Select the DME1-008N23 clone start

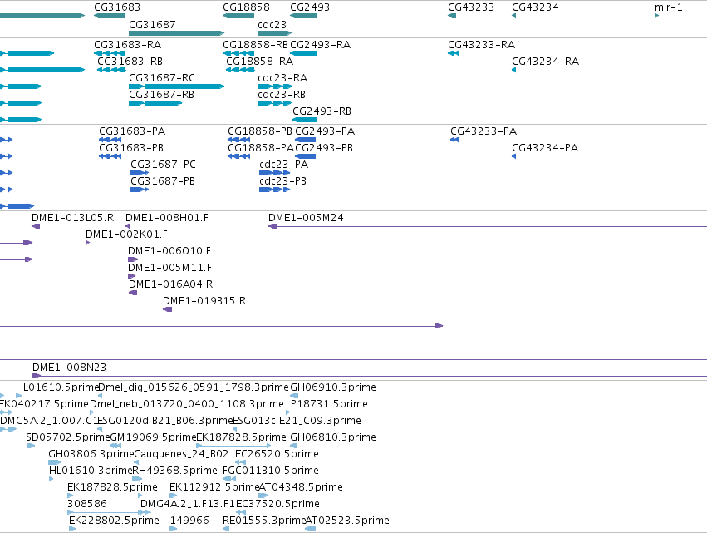[37, 377]
